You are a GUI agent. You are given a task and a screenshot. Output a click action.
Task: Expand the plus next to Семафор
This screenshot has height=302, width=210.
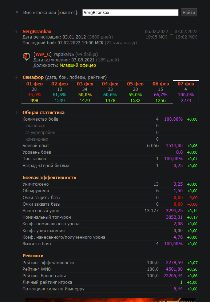click(16, 77)
